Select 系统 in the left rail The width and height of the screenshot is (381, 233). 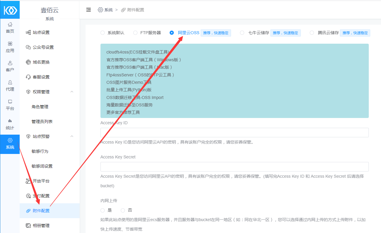point(10,144)
